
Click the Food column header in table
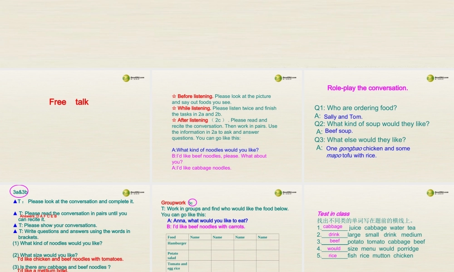[x=172, y=237]
